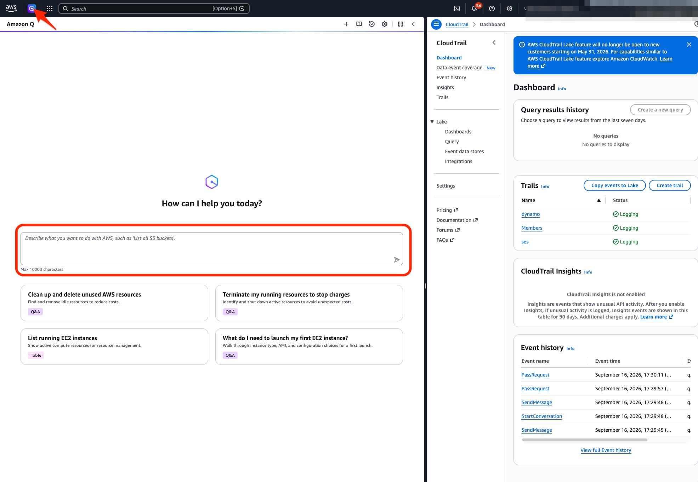This screenshot has height=482, width=698.
Task: Send the Amazon Q prompt arrow icon
Action: (397, 260)
